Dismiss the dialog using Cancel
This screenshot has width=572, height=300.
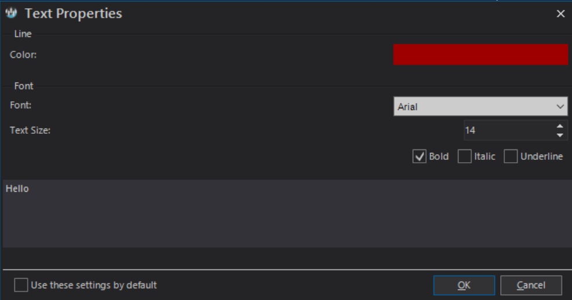pyautogui.click(x=531, y=285)
